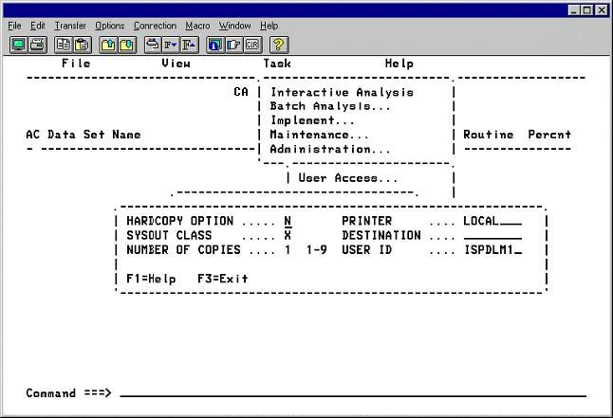Viewport: 613px width, 418px height.
Task: Open the Options menu
Action: (109, 26)
